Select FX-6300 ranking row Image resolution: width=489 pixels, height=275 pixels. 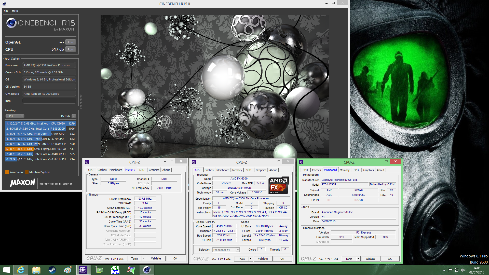(40, 149)
